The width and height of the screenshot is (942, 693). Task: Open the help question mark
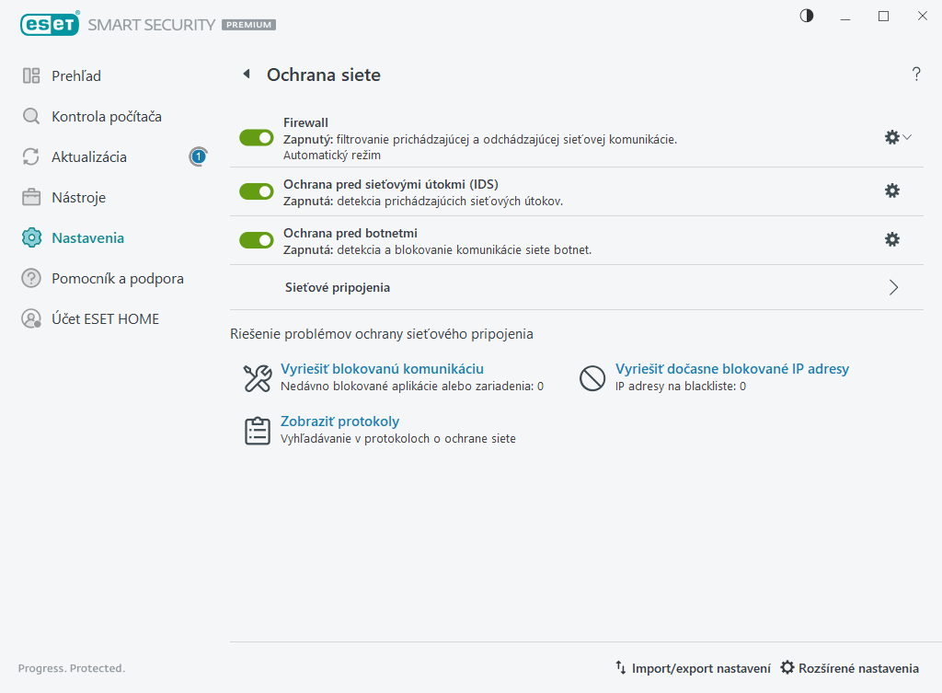click(916, 75)
